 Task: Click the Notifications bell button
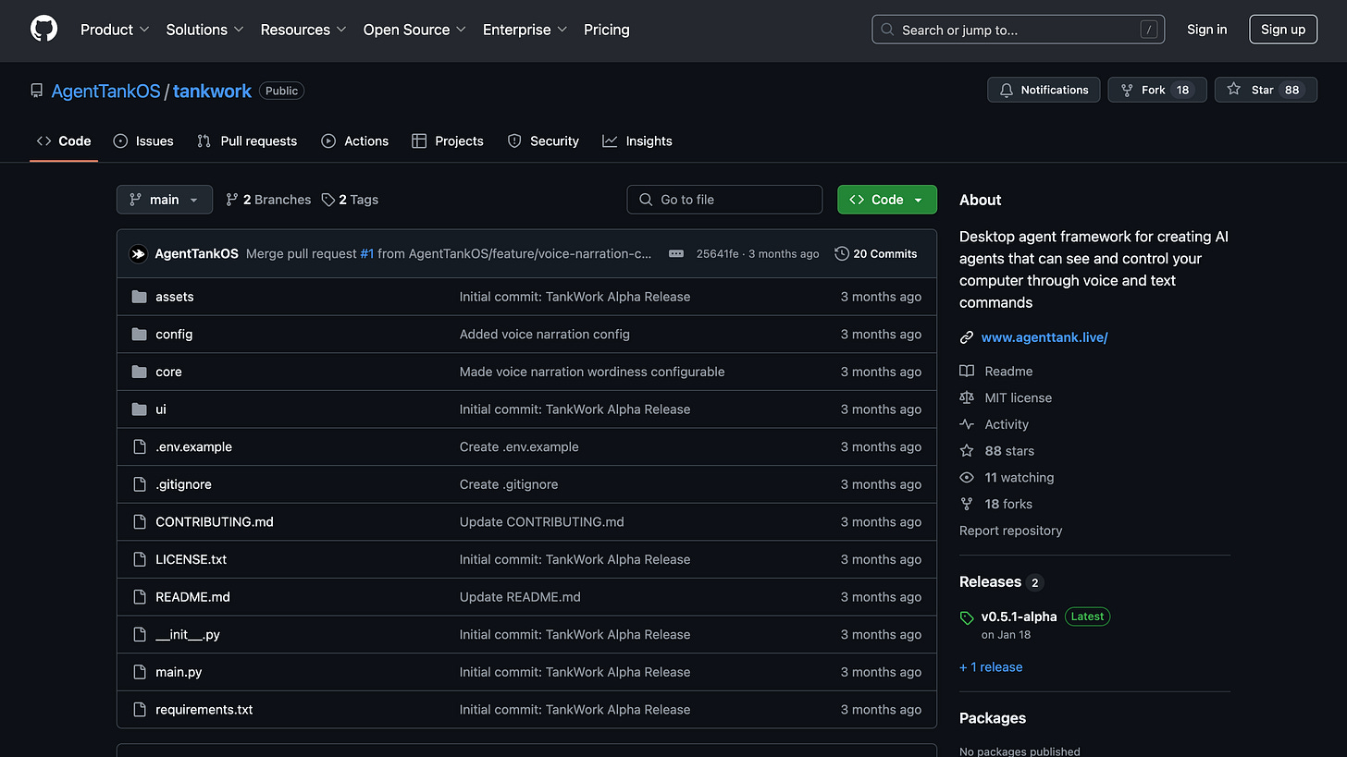1044,90
